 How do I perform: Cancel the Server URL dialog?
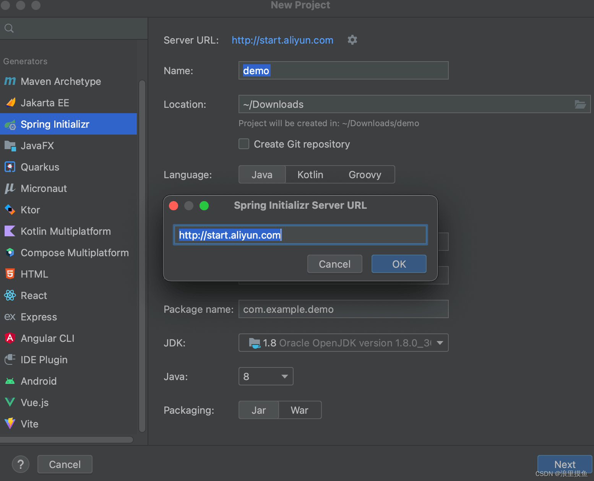click(x=334, y=264)
